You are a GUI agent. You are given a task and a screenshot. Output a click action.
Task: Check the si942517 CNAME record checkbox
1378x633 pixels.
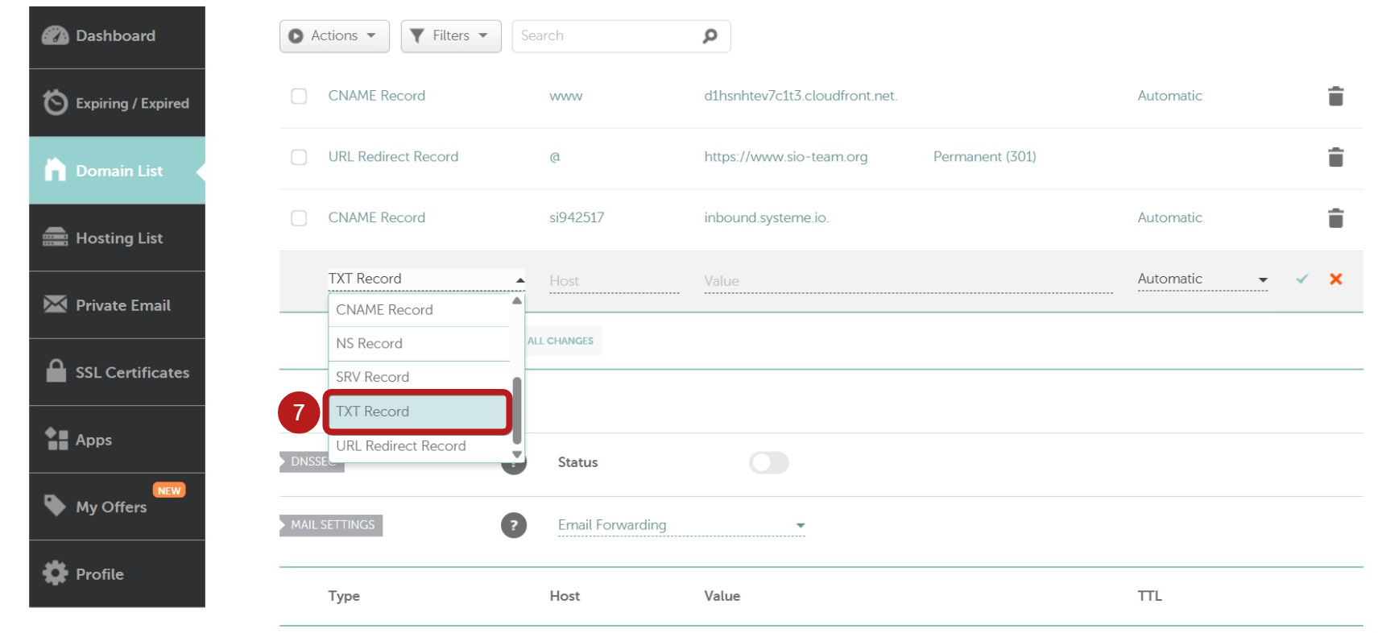pyautogui.click(x=299, y=218)
